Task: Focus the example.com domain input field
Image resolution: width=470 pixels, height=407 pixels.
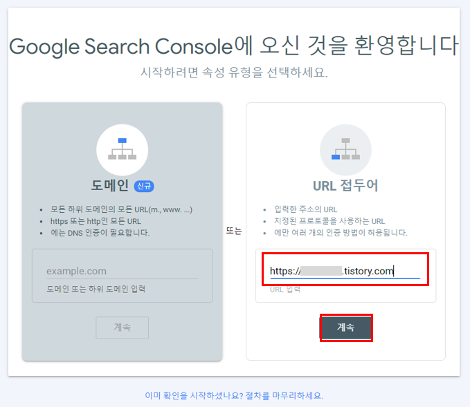Action: [122, 271]
